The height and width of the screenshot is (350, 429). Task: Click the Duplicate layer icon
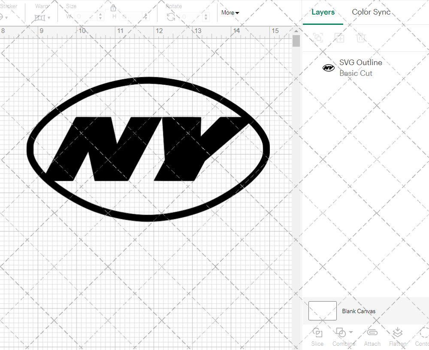(x=339, y=38)
